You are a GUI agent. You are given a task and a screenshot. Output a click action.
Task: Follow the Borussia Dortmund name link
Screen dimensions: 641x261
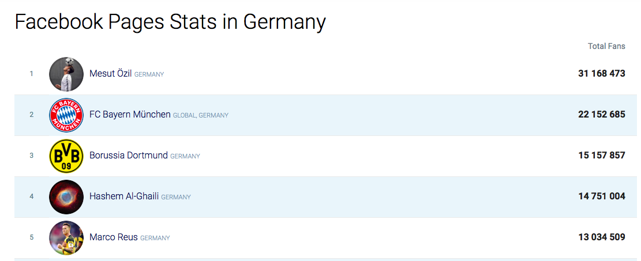128,155
